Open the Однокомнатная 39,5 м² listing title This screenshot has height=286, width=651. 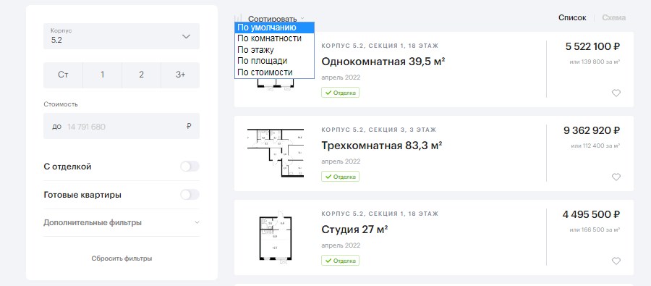point(383,62)
